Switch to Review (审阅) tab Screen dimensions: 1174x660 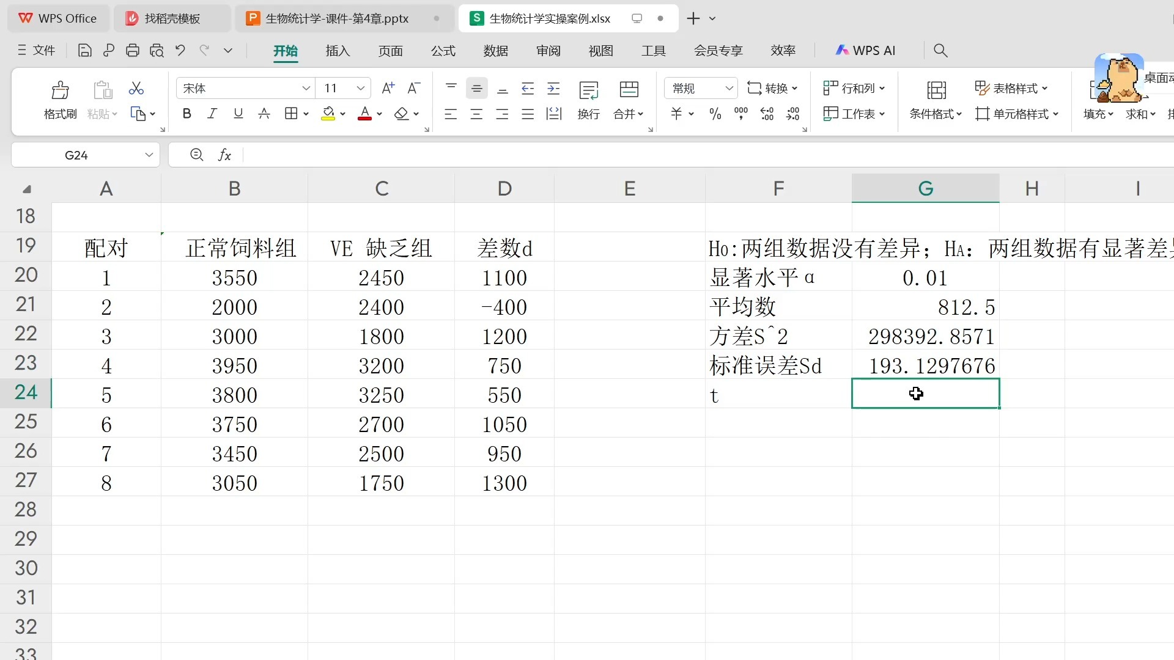click(x=548, y=51)
